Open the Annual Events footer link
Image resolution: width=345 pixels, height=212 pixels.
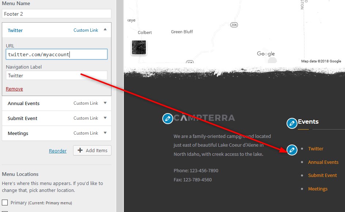point(323,162)
